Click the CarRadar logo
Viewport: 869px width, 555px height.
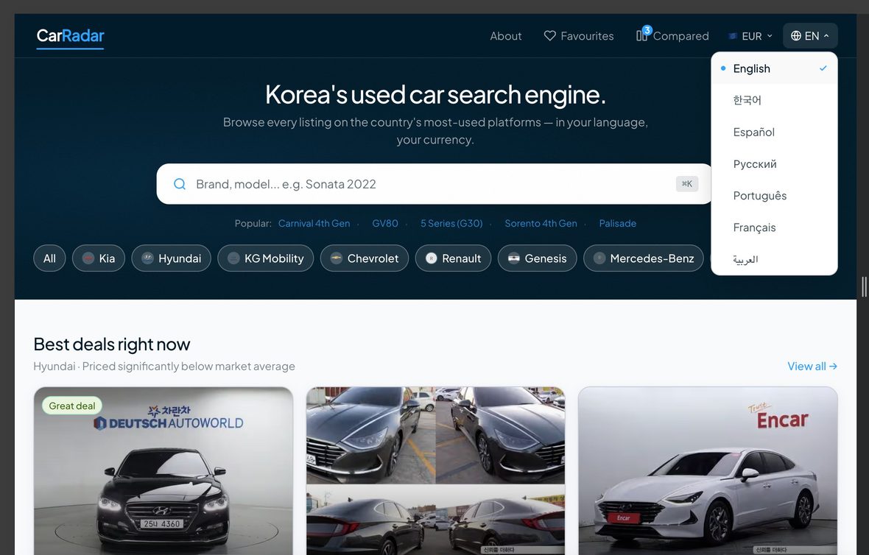click(71, 36)
